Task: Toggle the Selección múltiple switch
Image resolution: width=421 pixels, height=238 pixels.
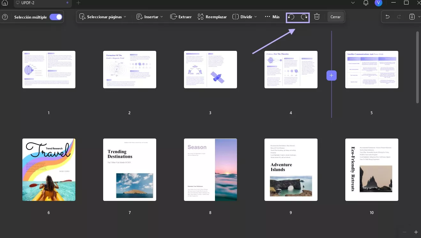Action: tap(56, 17)
